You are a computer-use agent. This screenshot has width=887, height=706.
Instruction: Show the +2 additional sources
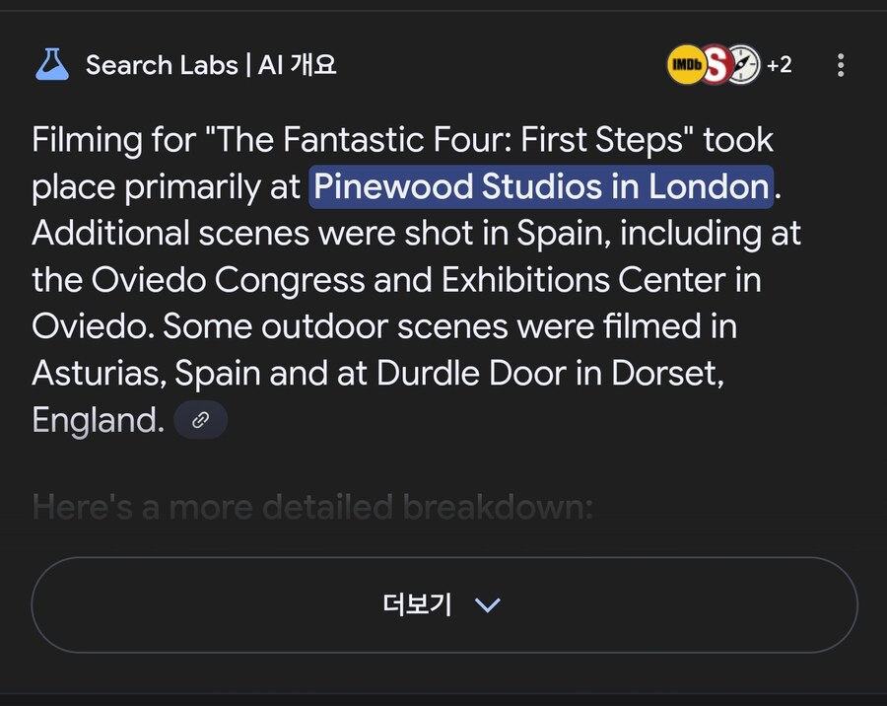pos(780,64)
